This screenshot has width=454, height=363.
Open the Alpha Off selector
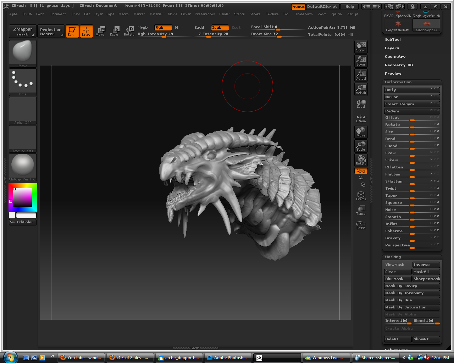point(23,111)
